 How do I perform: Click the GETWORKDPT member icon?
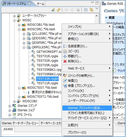pos(34,52)
